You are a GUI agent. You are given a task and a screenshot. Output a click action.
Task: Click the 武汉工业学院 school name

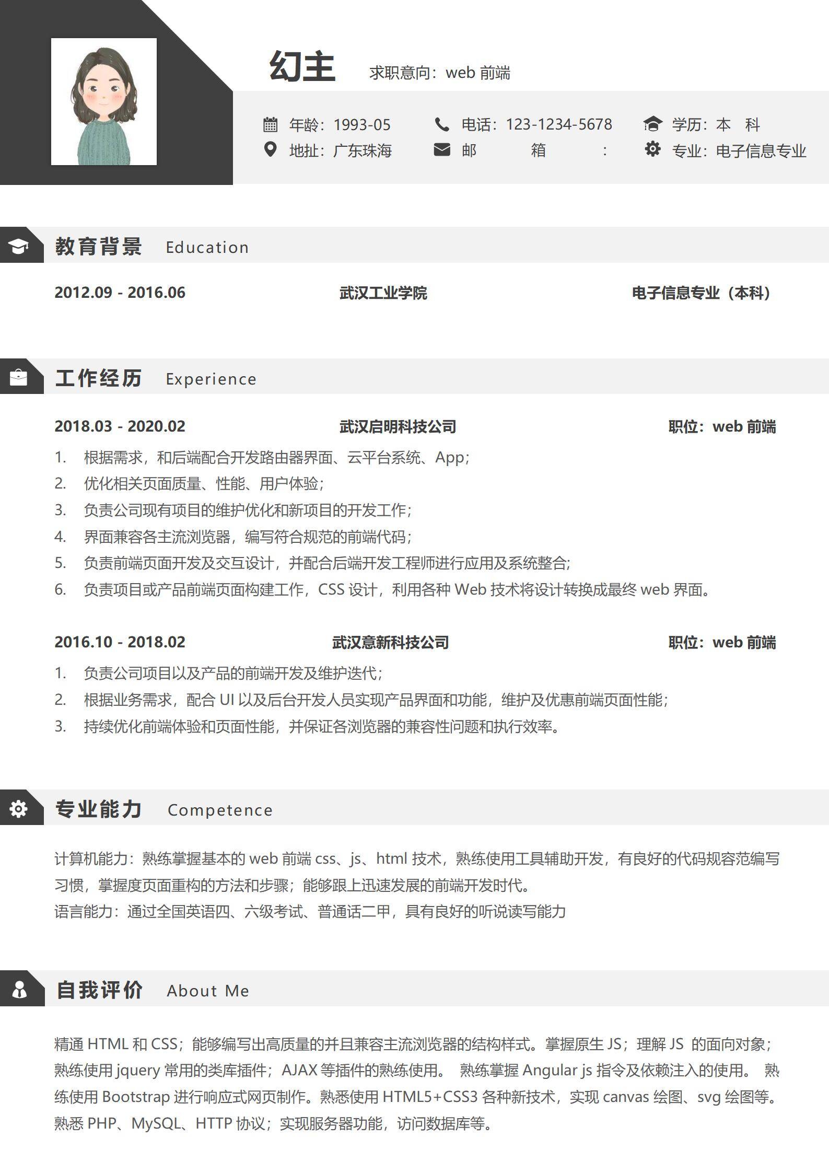point(383,293)
